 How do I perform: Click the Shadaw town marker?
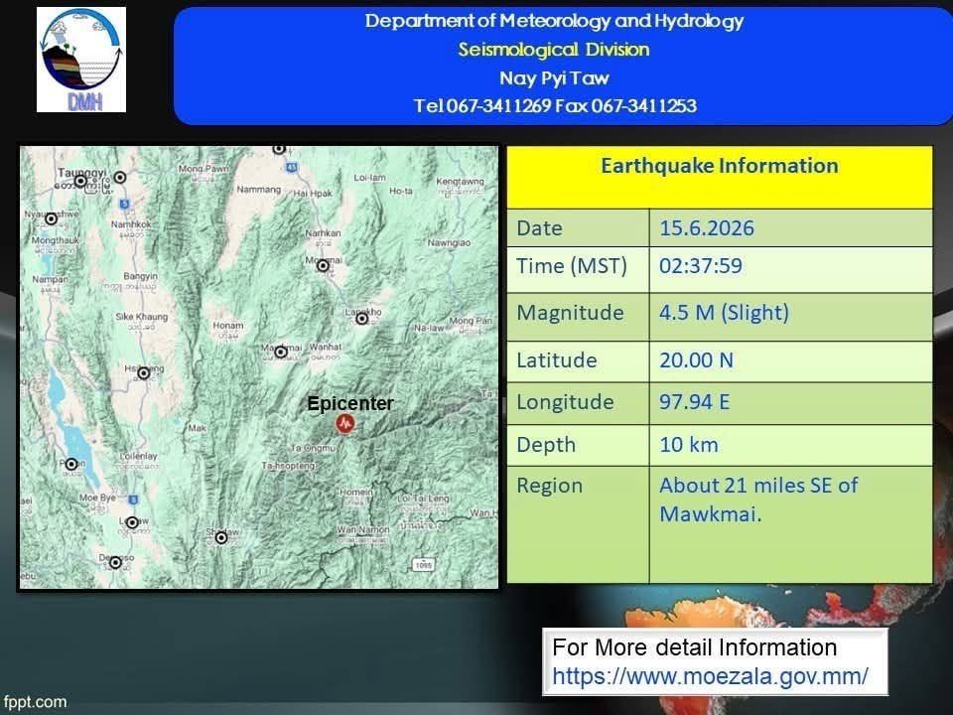(x=221, y=537)
